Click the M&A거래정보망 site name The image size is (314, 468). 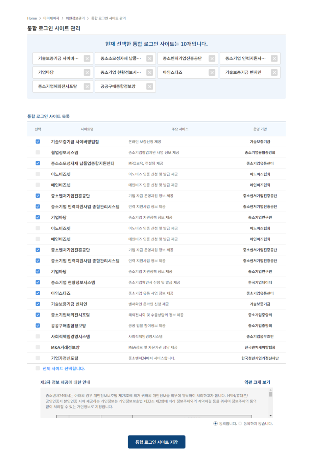[65, 347]
